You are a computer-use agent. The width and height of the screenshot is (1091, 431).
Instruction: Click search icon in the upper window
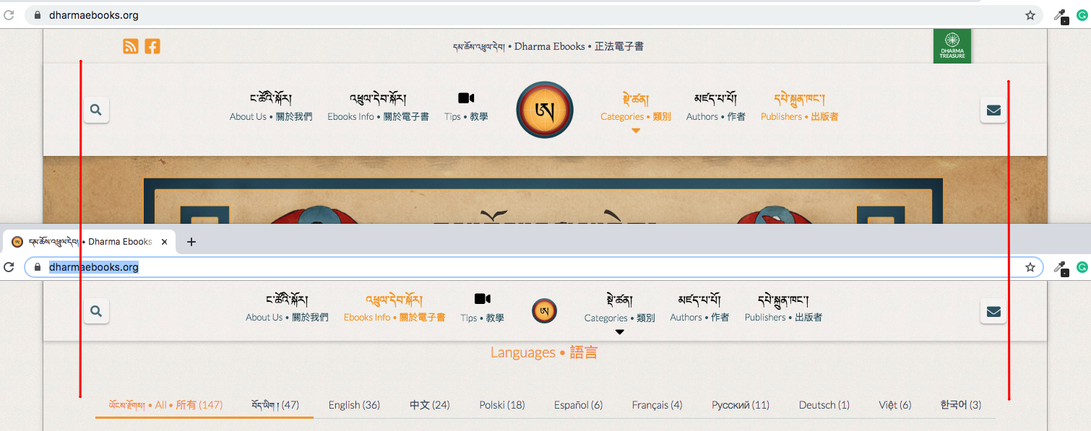coord(96,110)
